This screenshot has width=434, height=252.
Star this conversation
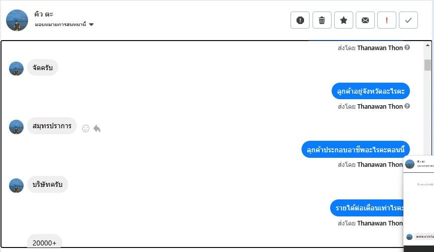344,20
